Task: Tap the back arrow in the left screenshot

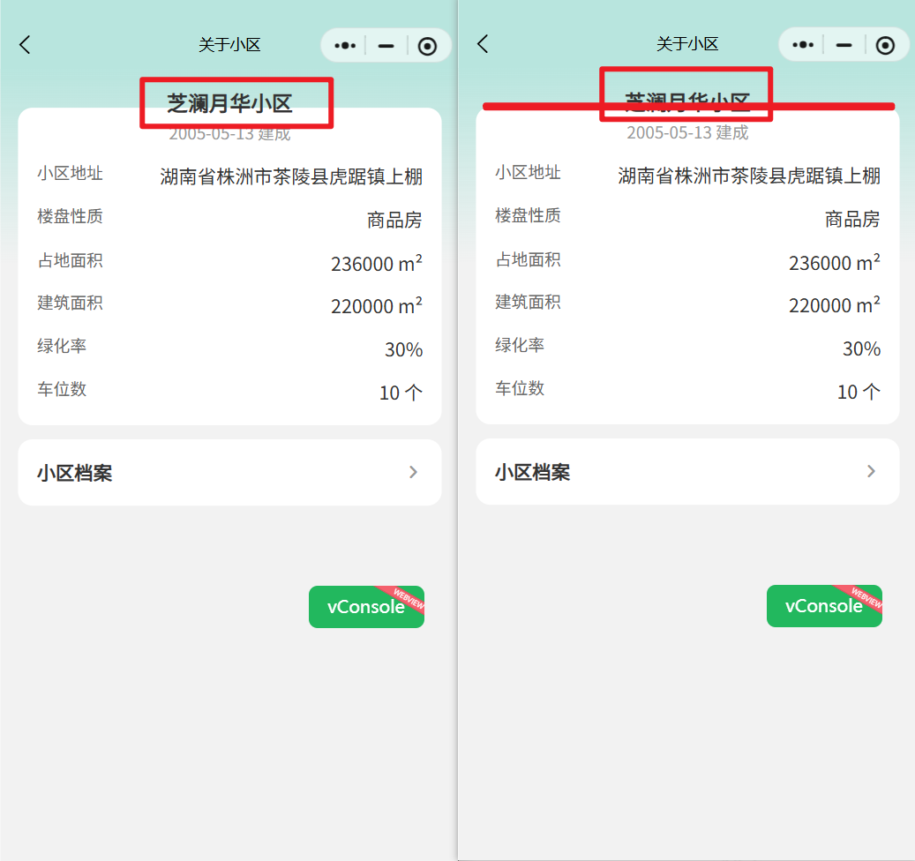Action: 25,45
